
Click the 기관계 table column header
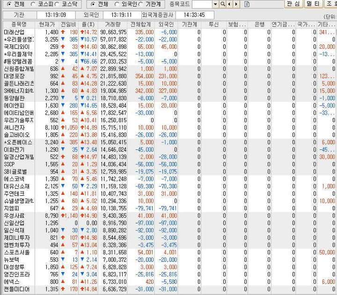click(190, 24)
